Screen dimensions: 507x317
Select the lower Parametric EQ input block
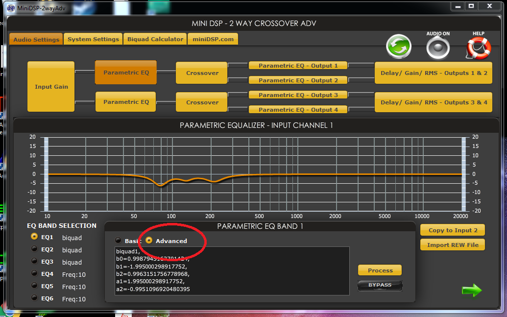[x=126, y=102]
